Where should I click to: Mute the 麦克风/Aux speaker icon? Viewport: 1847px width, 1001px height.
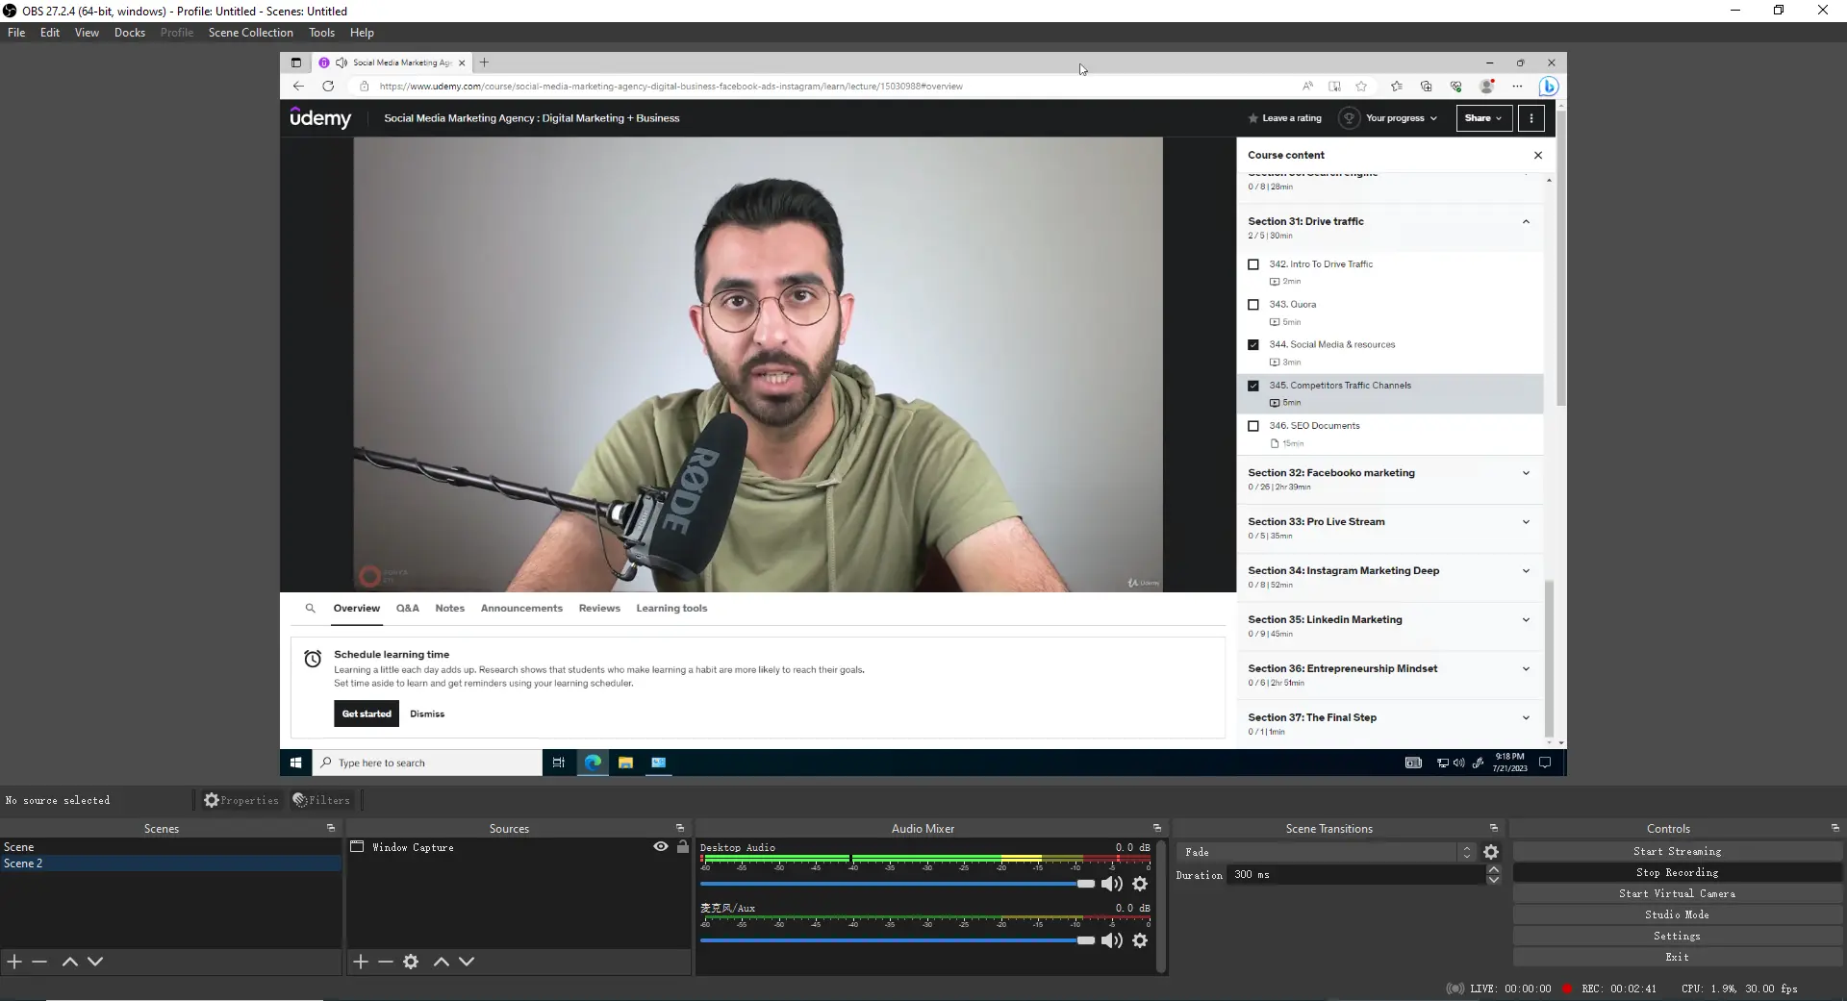(1111, 940)
